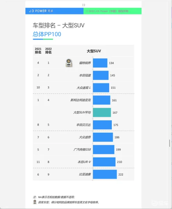The image size is (172, 209).
Task: Click the award trophy icon beside 福特锐界
Action: [69, 63]
